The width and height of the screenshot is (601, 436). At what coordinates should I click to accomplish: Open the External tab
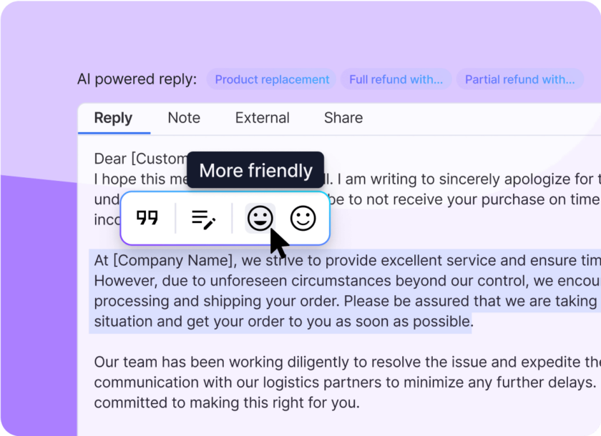(x=262, y=118)
